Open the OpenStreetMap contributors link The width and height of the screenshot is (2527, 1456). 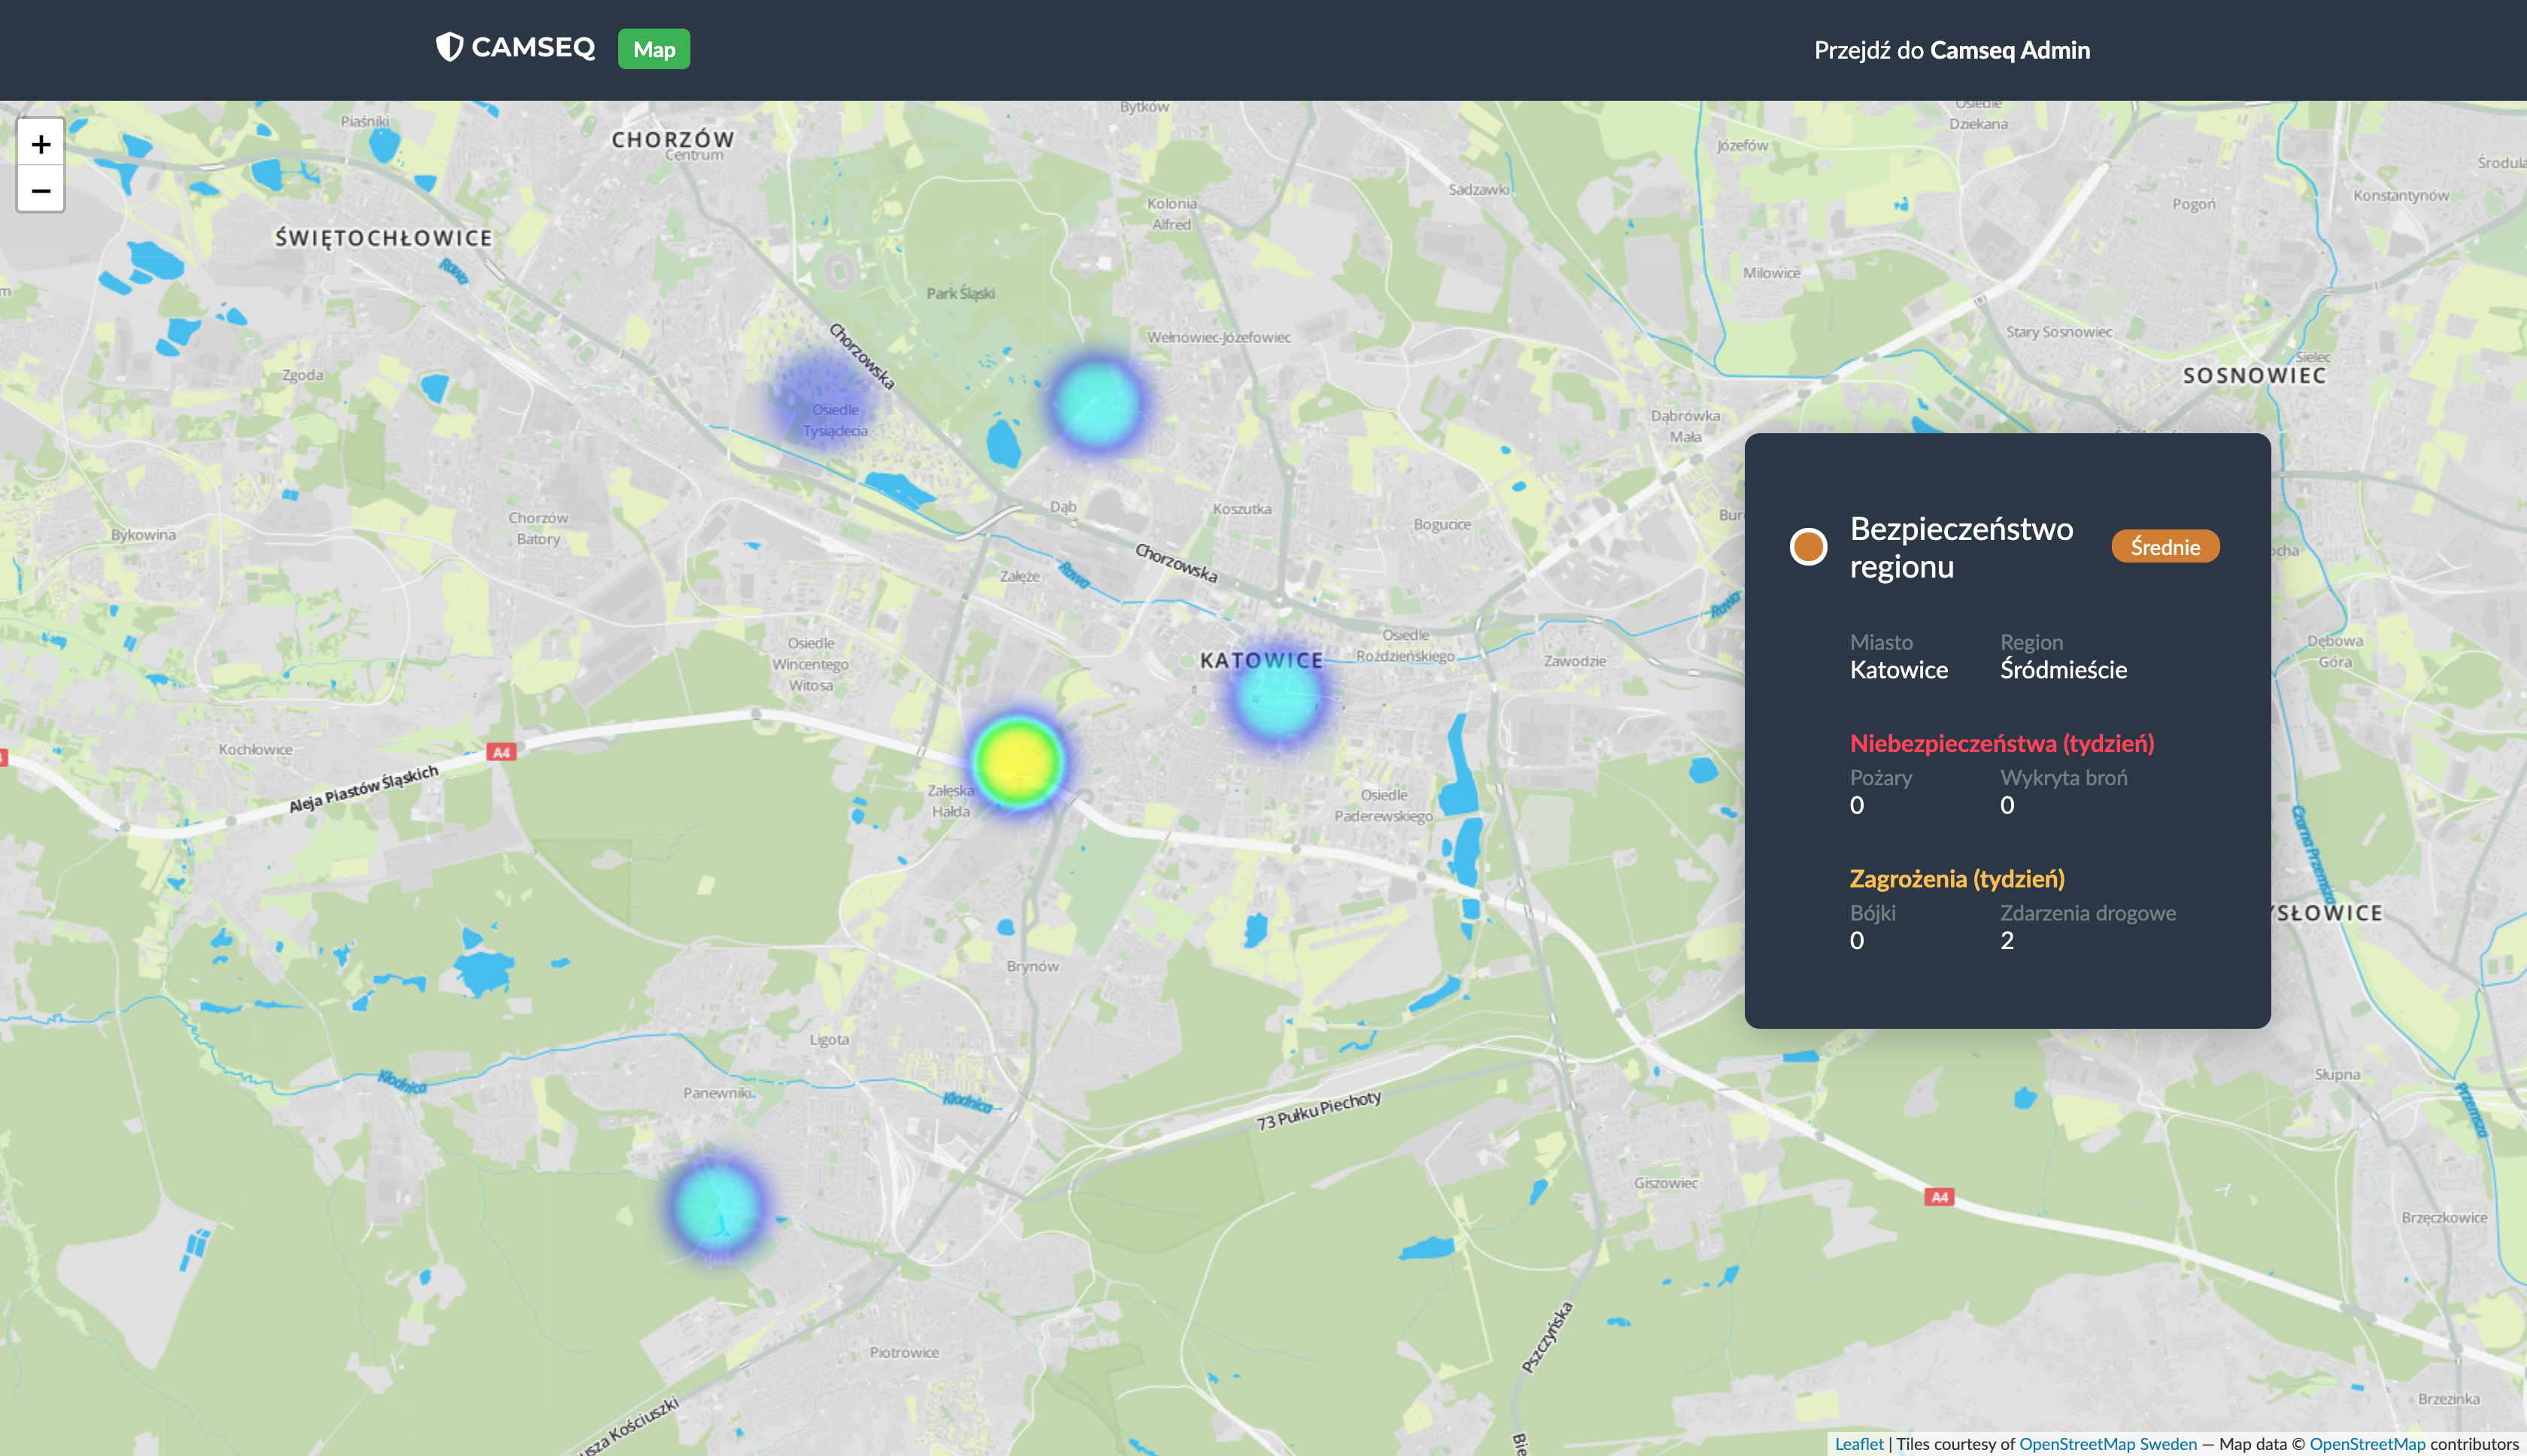coord(2366,1443)
